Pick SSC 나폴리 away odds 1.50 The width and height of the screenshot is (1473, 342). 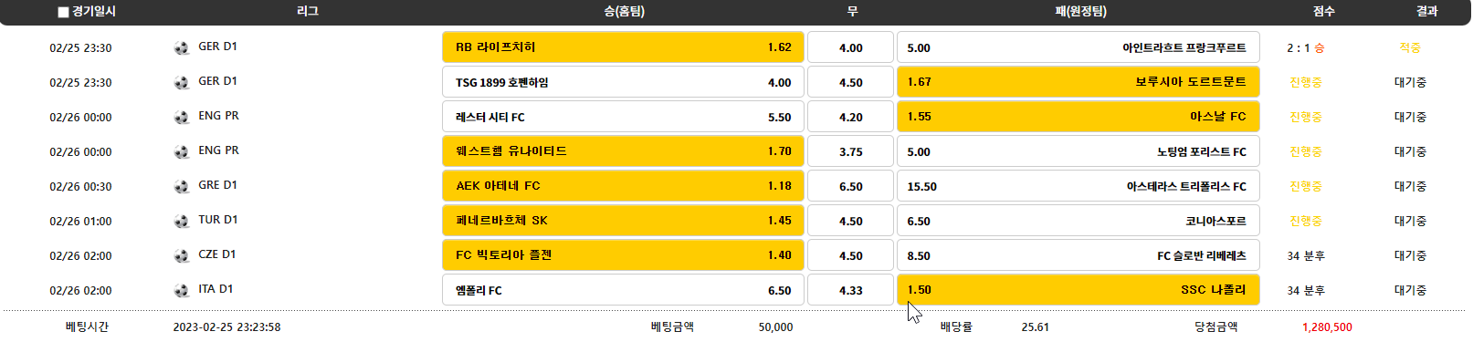[x=1078, y=290]
